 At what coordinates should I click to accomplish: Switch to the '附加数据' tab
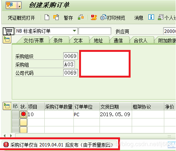[165, 40]
